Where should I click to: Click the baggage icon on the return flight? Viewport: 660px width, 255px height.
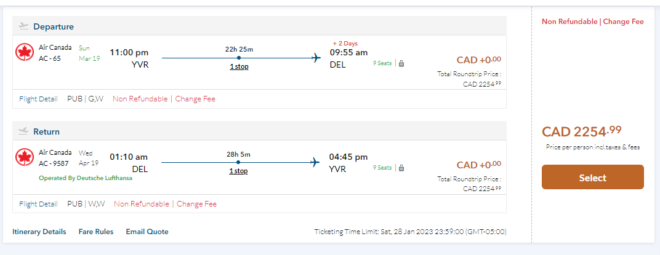click(x=401, y=168)
